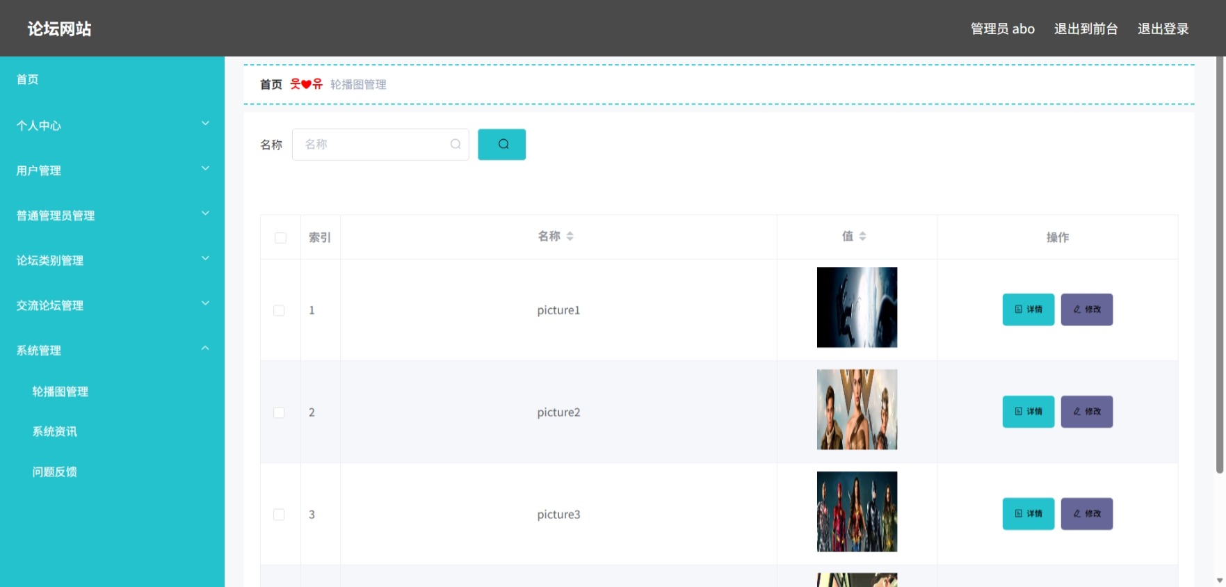Click the scrollbar down arrow
This screenshot has width=1226, height=587.
1220,580
